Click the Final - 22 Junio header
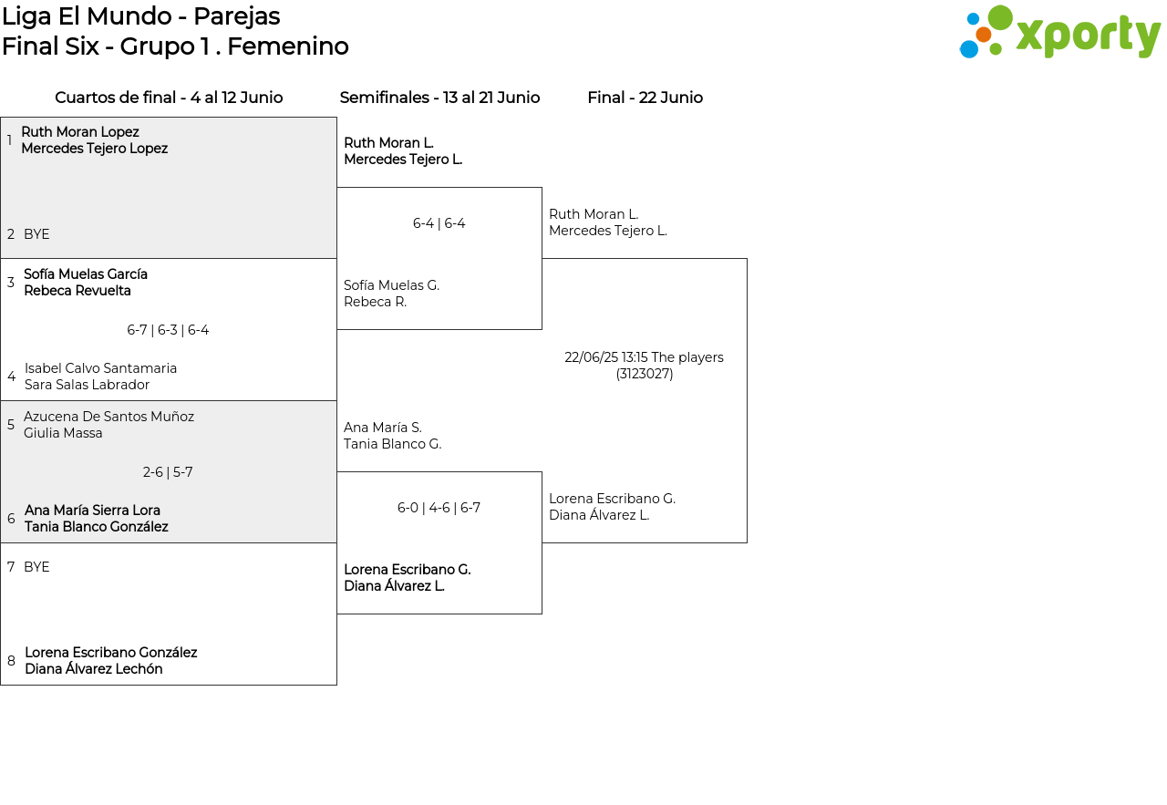 tap(645, 98)
